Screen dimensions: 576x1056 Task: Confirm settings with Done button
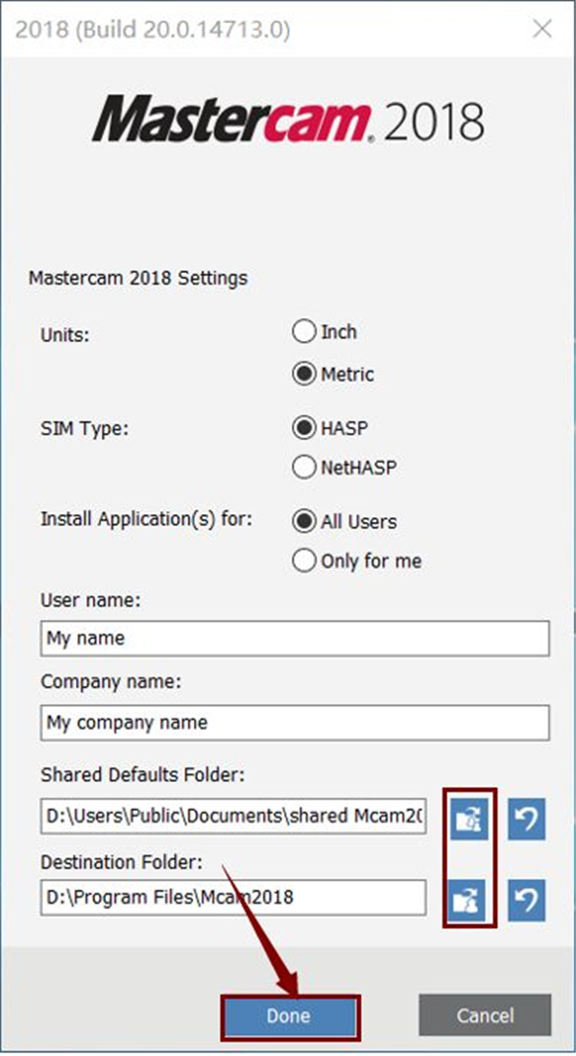pyautogui.click(x=289, y=1016)
